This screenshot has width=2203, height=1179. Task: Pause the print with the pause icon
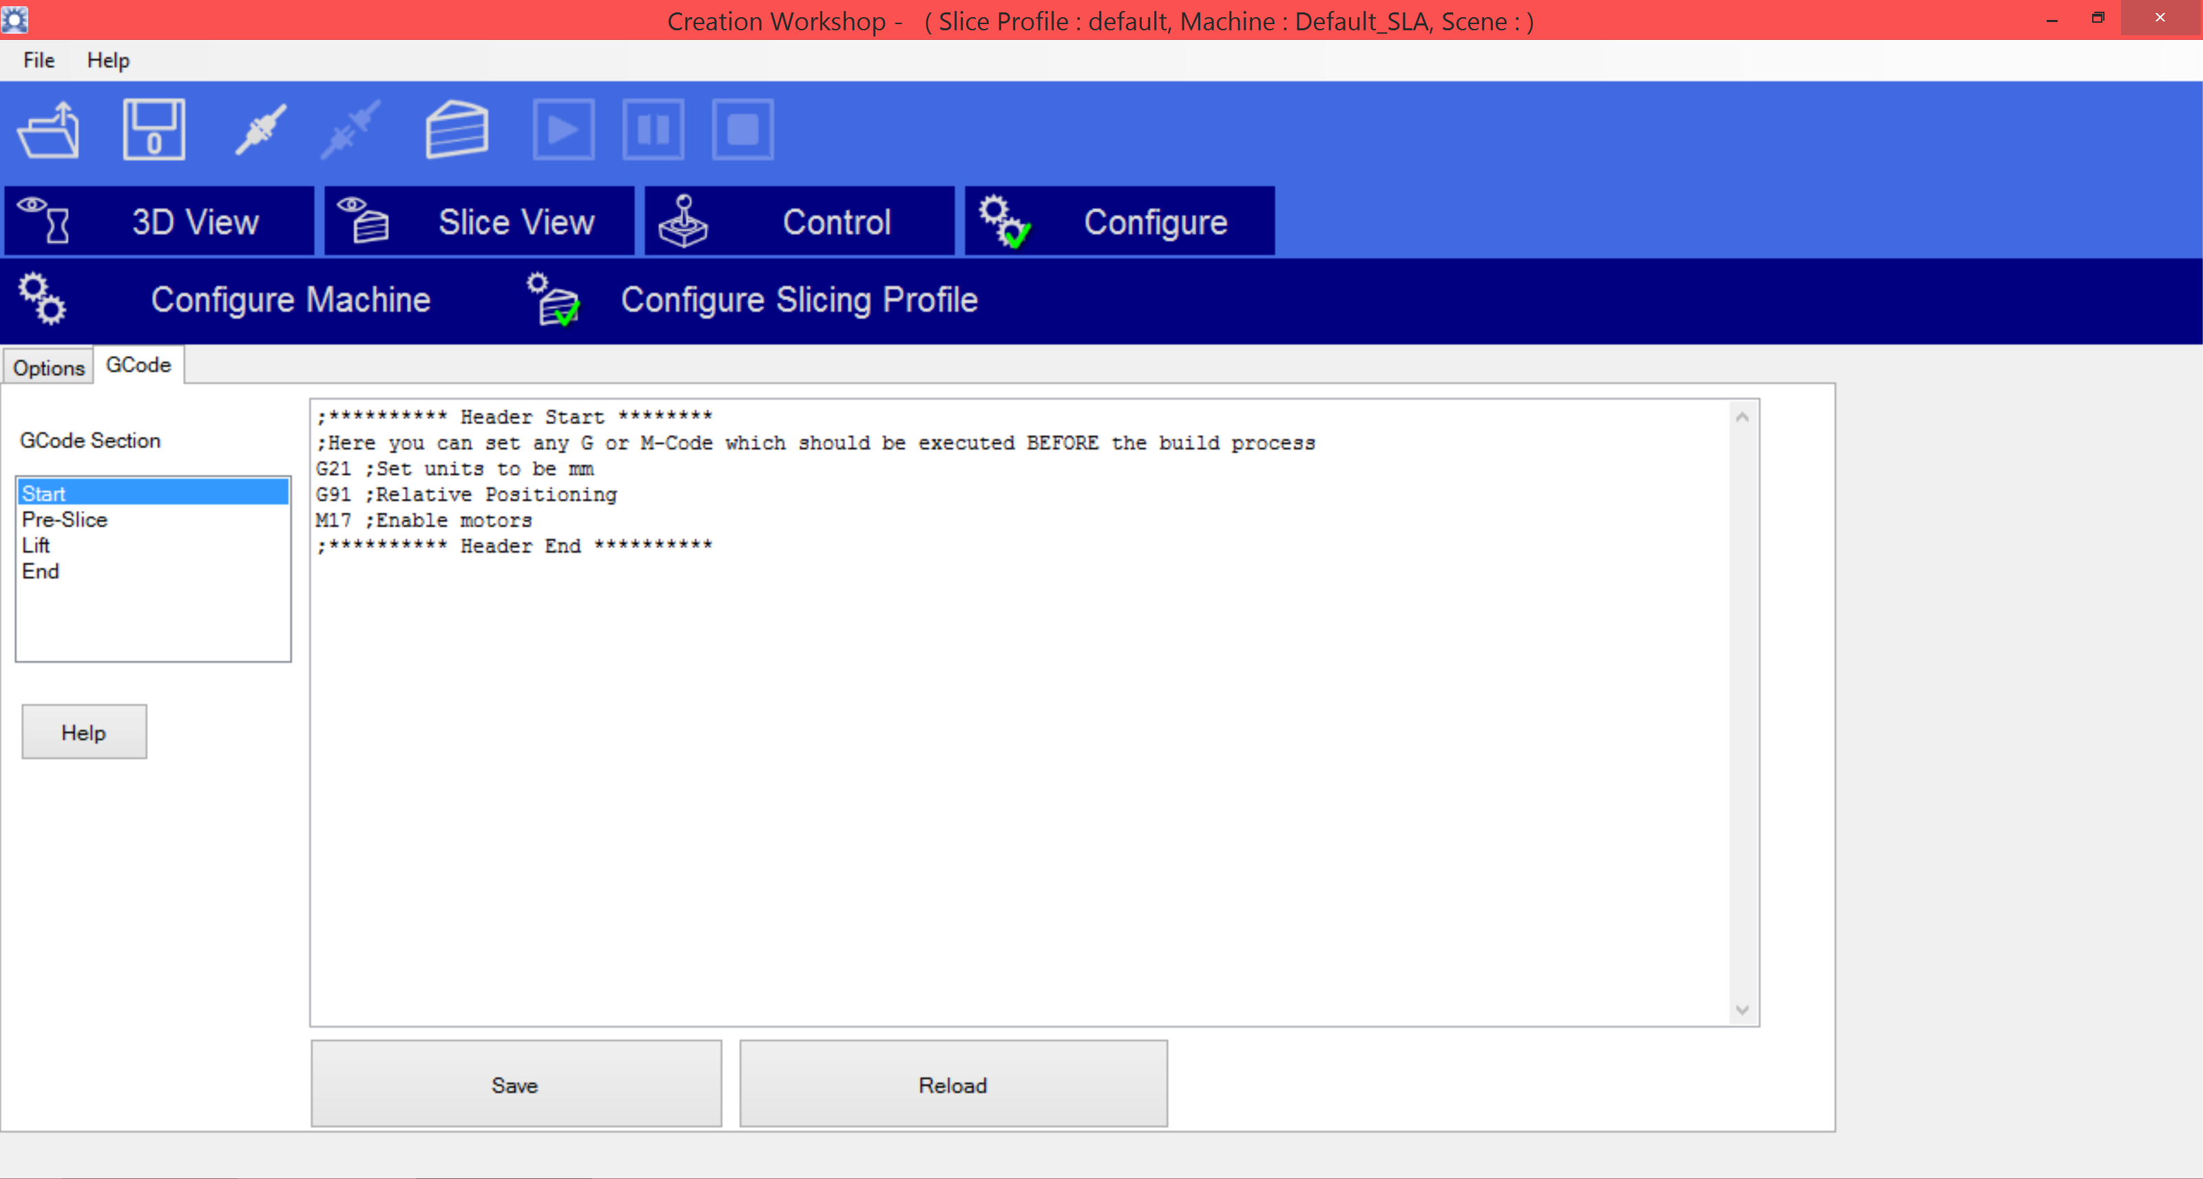click(654, 130)
